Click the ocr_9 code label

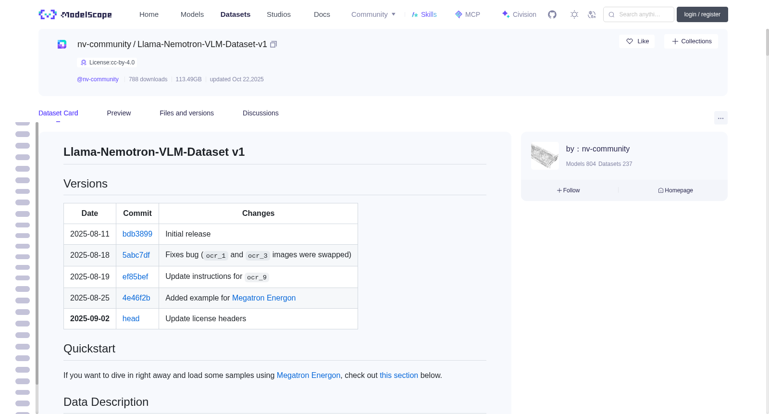[257, 277]
